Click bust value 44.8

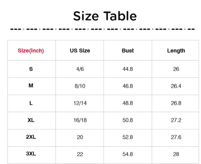click(128, 69)
